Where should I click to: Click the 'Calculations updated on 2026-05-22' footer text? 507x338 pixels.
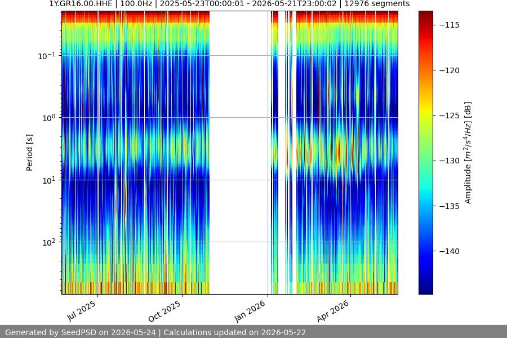coord(235,332)
